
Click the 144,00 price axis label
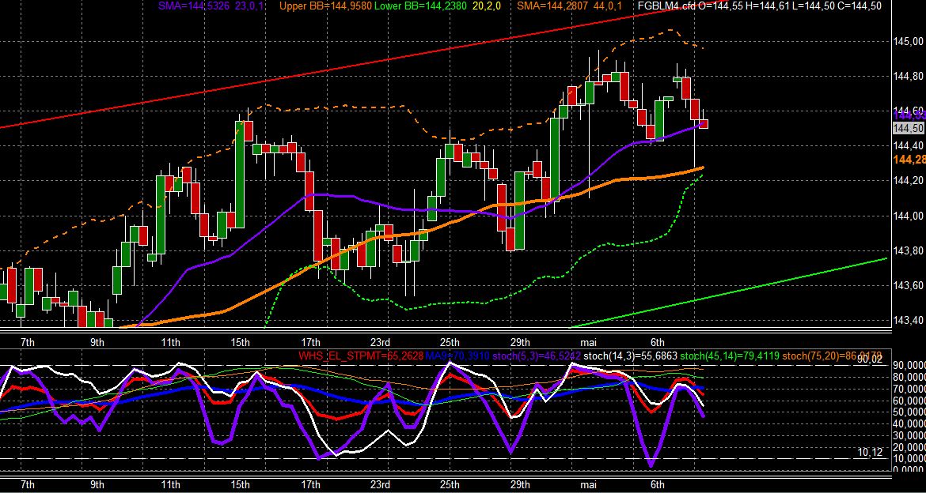[x=909, y=216]
